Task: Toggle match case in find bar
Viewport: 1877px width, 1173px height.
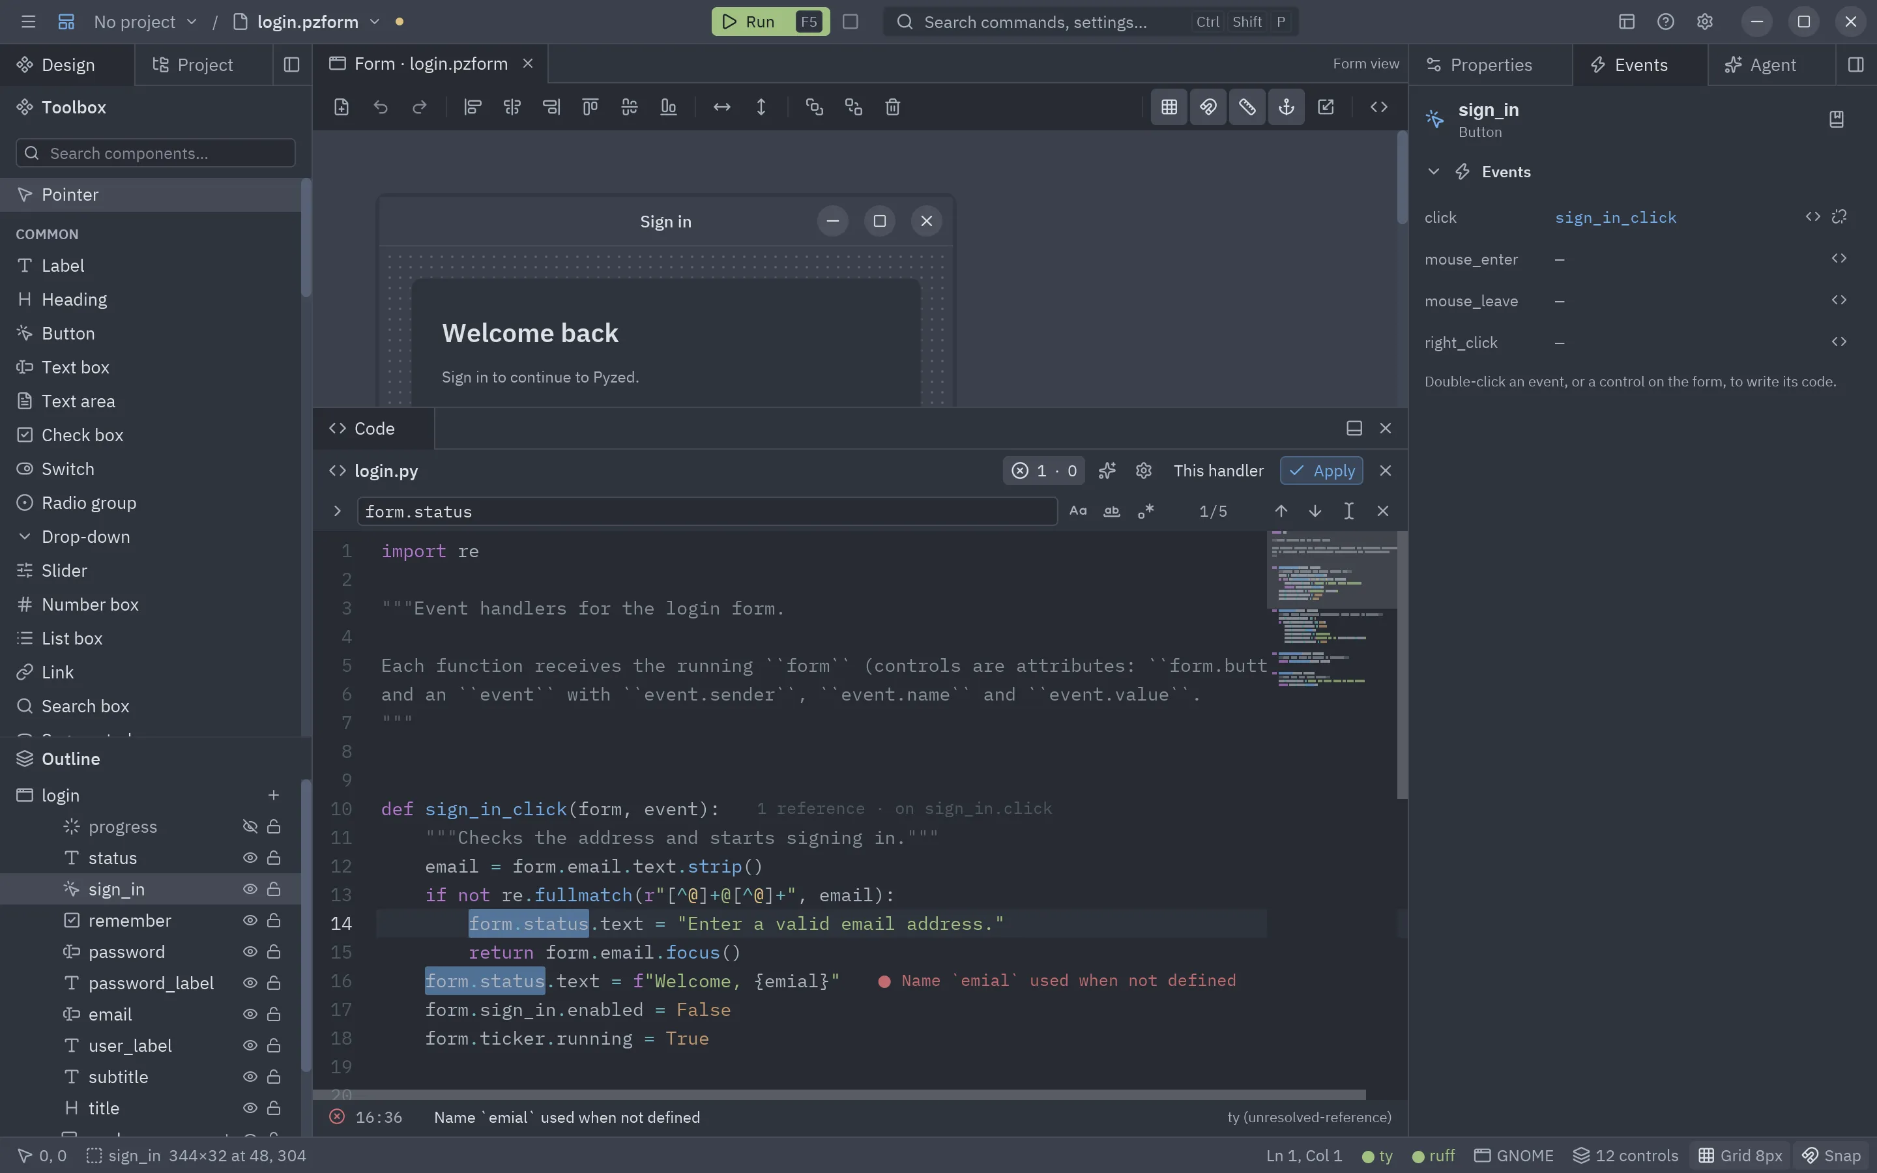Action: 1078,512
